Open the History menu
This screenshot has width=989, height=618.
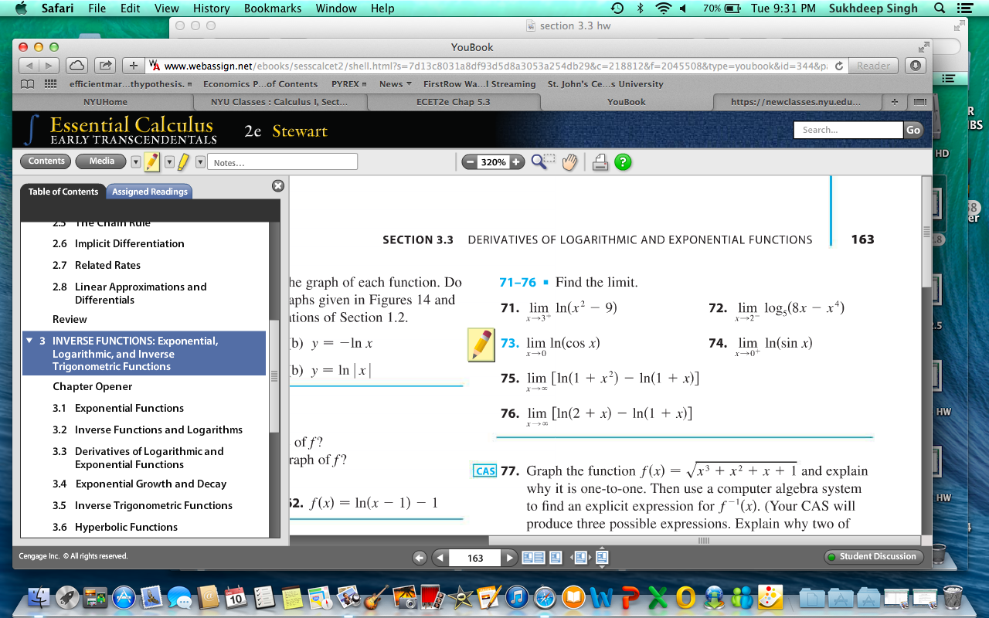click(x=212, y=8)
